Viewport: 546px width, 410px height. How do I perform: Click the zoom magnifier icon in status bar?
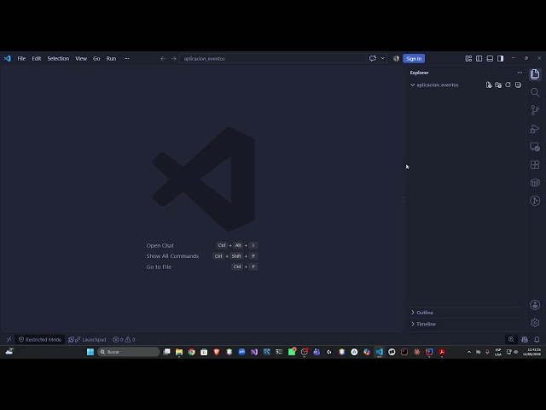(511, 340)
